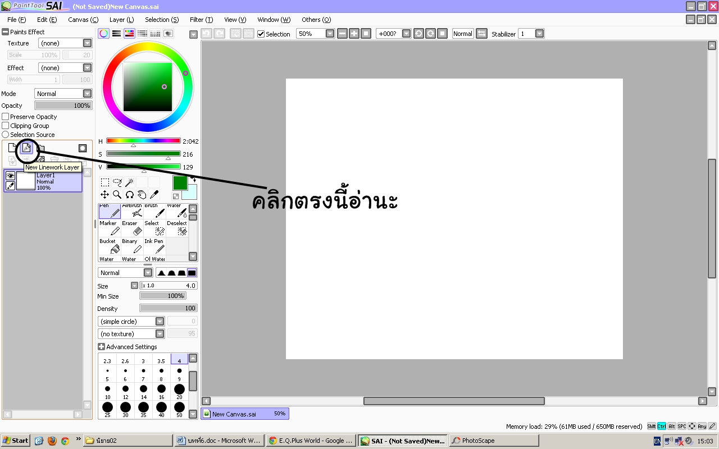This screenshot has height=449, width=719.
Task: Select the Ink Pen tool
Action: (155, 246)
